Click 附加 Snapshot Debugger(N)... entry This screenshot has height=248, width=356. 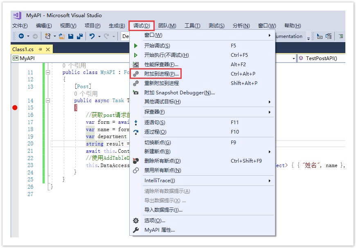coord(179,93)
